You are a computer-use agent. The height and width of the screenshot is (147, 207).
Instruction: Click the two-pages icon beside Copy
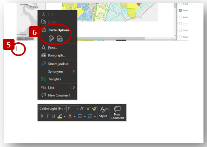point(44,22)
